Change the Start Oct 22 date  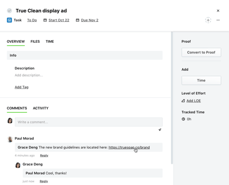point(59,20)
